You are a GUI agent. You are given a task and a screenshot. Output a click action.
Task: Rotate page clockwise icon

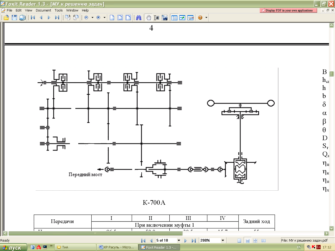(68, 18)
